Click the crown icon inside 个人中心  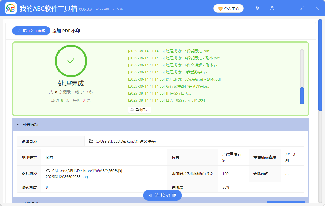tap(220, 8)
